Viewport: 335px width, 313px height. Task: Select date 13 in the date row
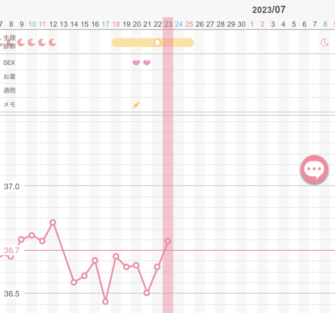coord(64,24)
